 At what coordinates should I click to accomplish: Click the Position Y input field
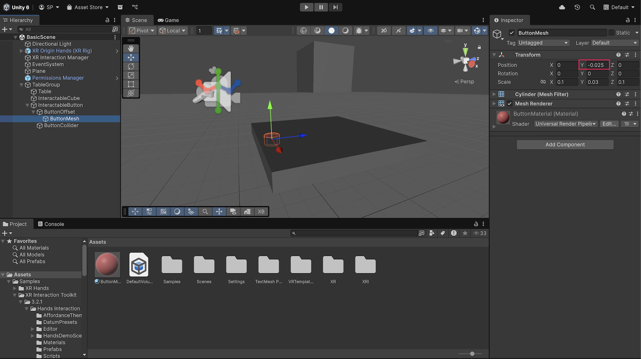coord(597,65)
